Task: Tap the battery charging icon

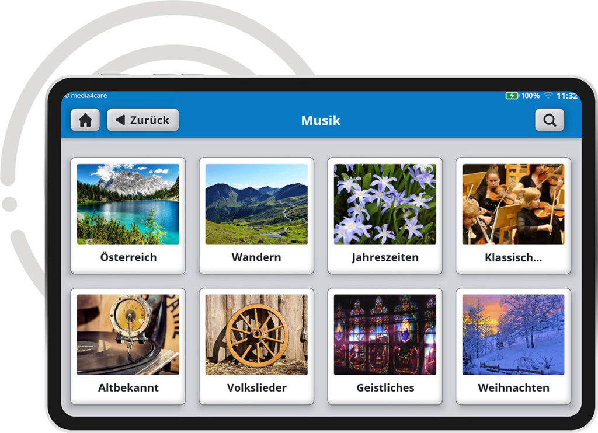Action: coord(512,96)
